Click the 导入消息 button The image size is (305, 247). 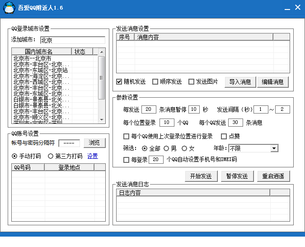240,82
